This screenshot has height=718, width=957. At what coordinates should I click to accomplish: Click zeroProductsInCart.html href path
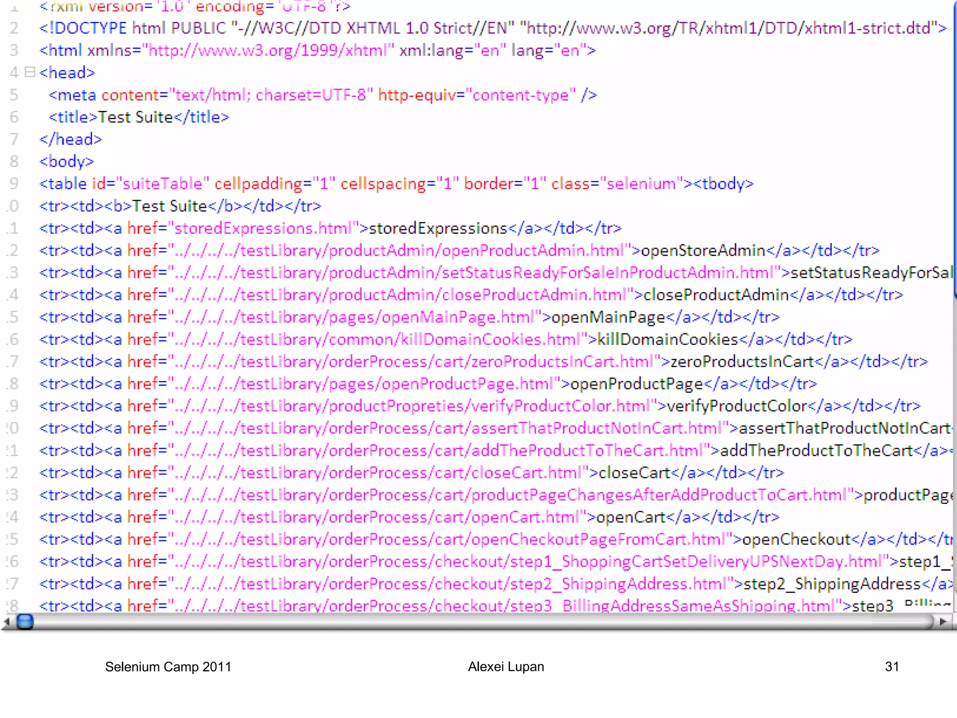click(414, 361)
